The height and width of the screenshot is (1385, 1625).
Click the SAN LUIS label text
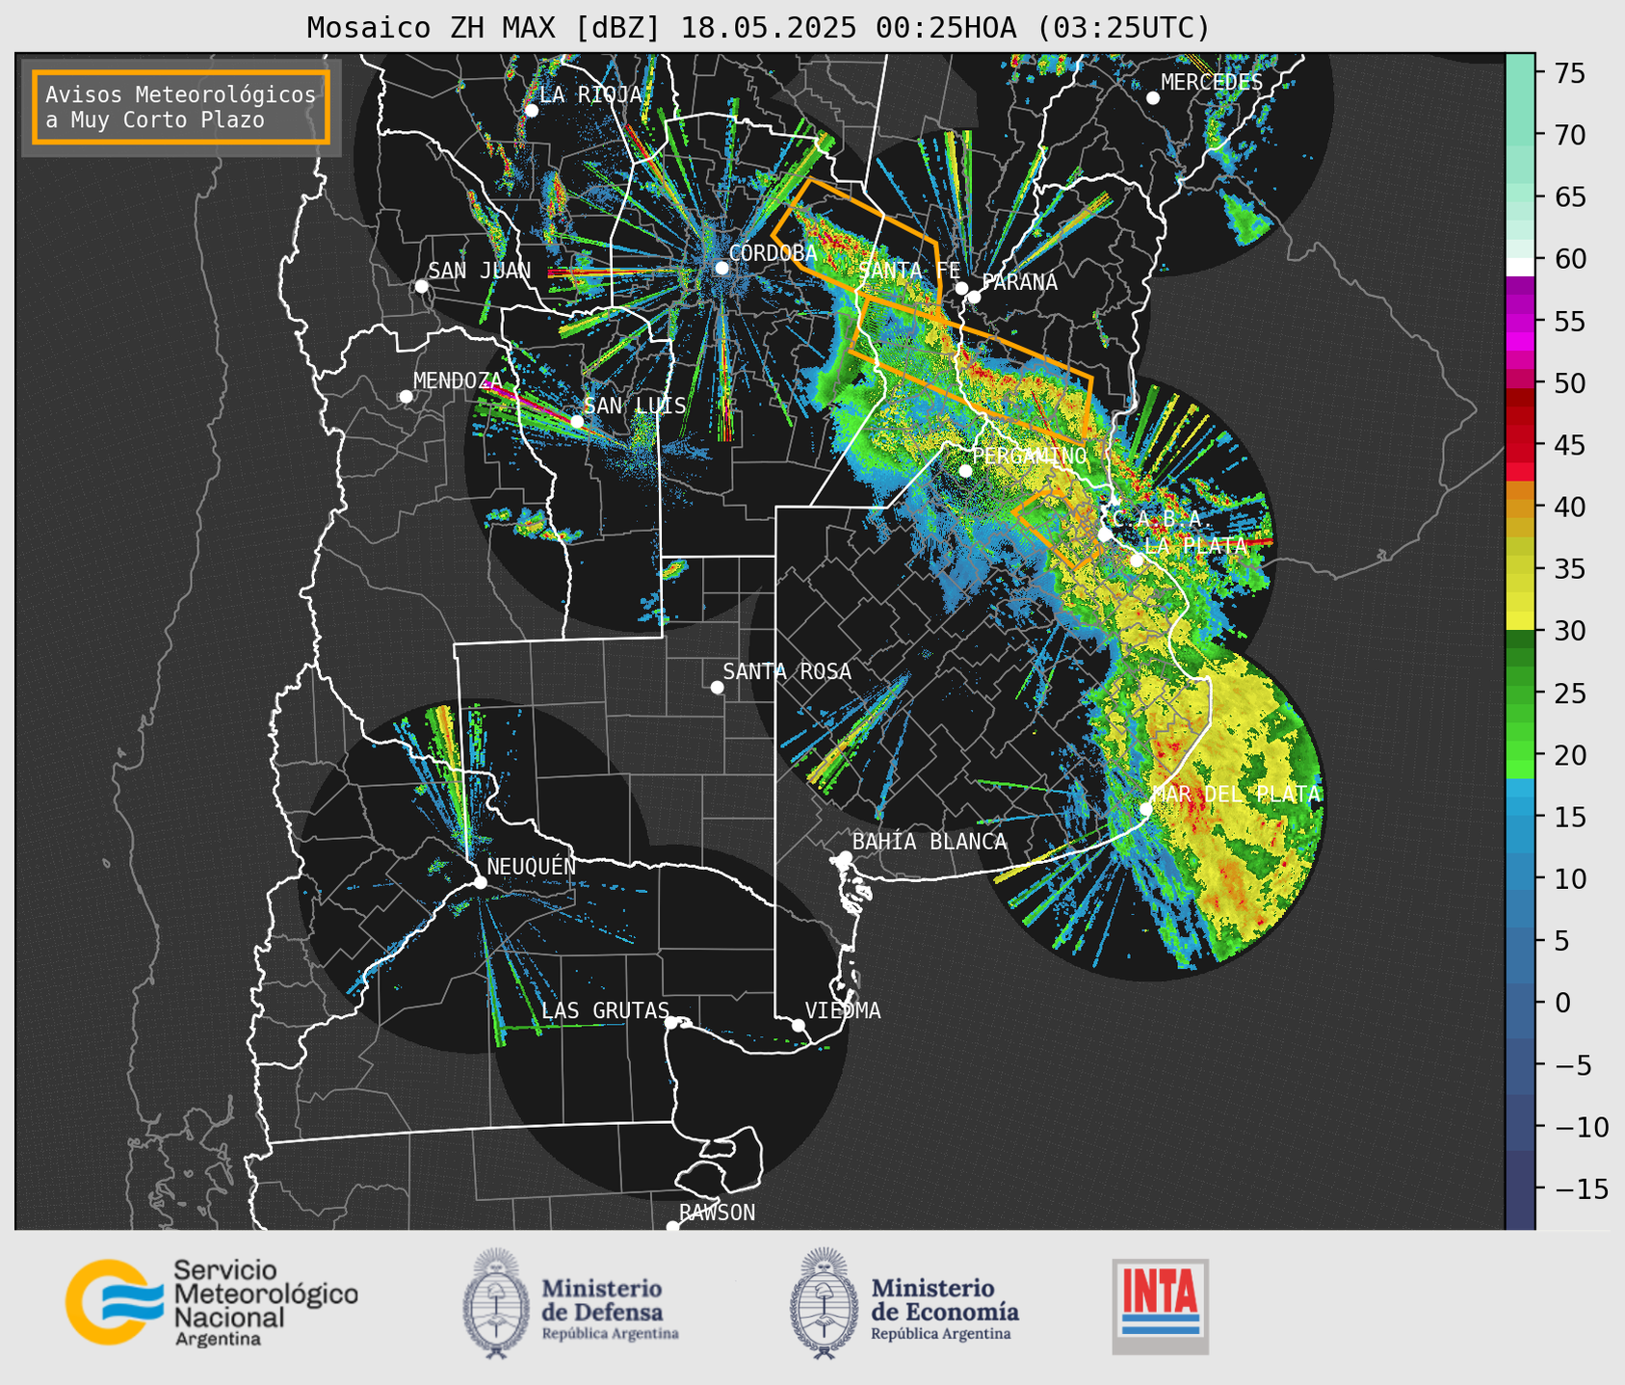(x=635, y=405)
